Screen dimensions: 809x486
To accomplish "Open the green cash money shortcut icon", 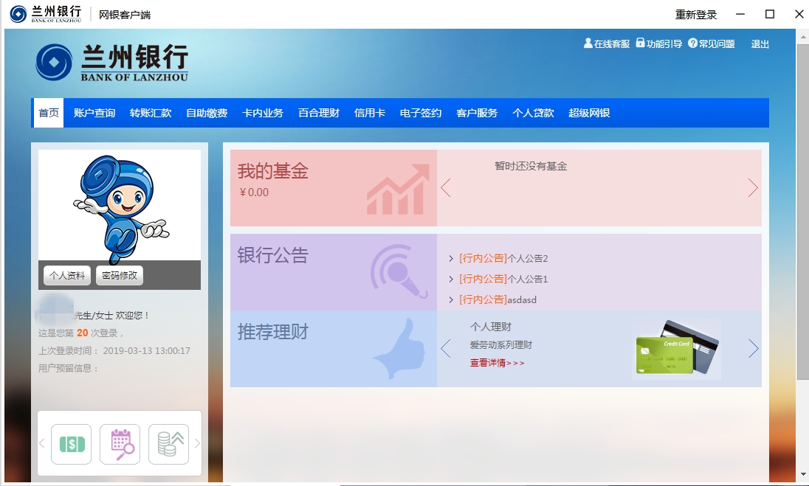I will [x=71, y=444].
